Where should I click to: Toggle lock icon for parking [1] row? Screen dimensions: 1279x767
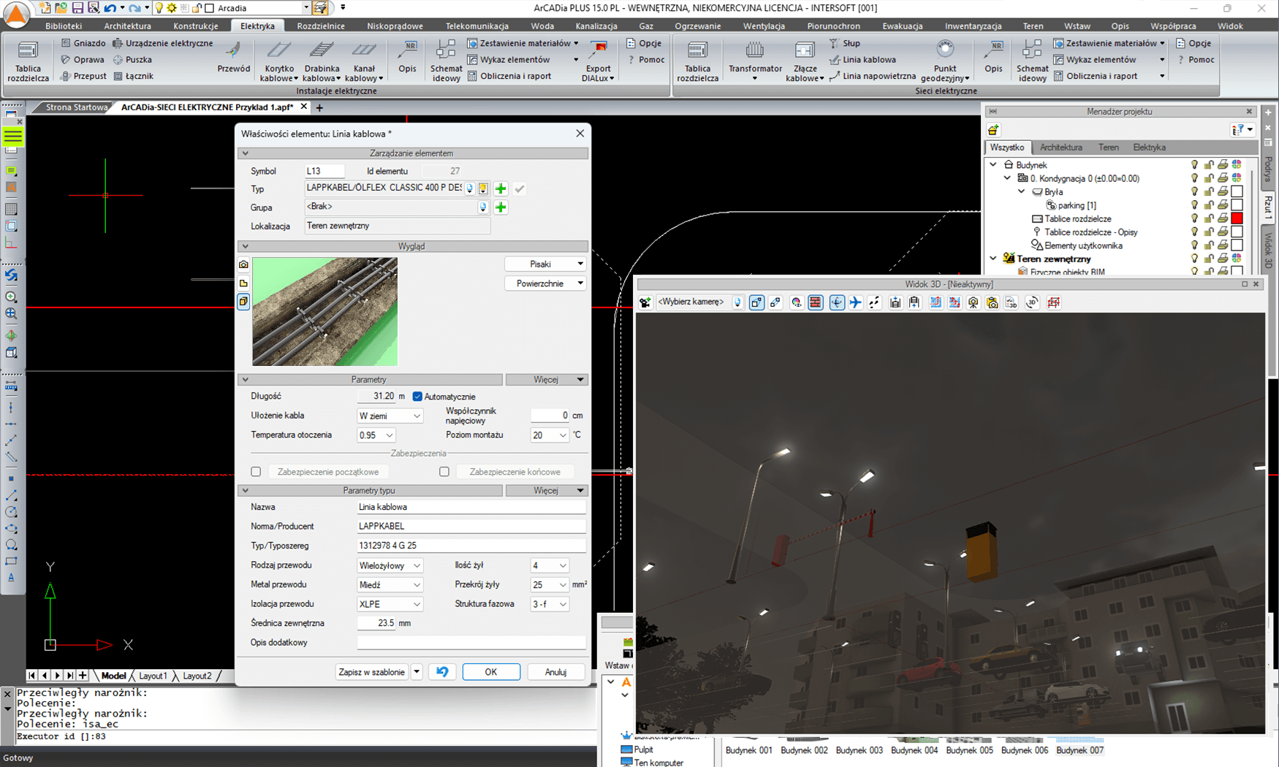1209,205
